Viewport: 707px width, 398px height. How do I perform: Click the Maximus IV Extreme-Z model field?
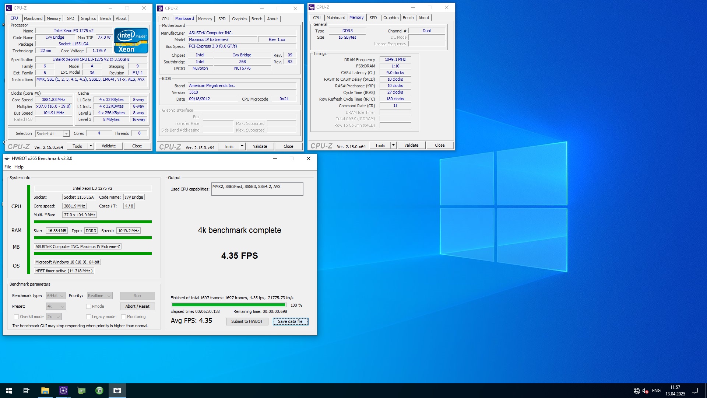pyautogui.click(x=222, y=40)
